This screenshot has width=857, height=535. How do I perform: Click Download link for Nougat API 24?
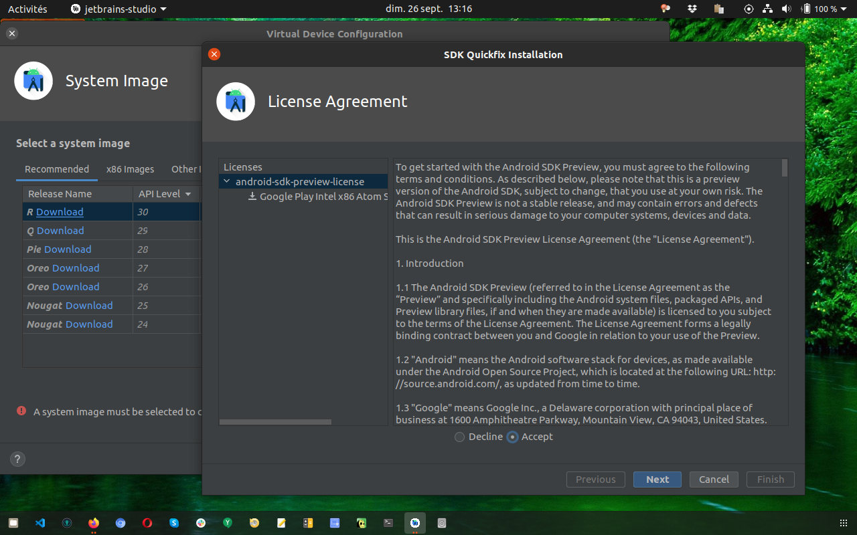(x=89, y=324)
